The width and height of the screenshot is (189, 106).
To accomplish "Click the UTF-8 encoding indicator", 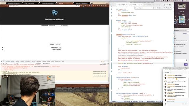I will tap(141, 102).
